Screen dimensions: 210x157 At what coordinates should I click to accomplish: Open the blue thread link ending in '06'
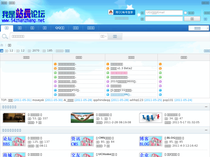[x=121, y=94]
